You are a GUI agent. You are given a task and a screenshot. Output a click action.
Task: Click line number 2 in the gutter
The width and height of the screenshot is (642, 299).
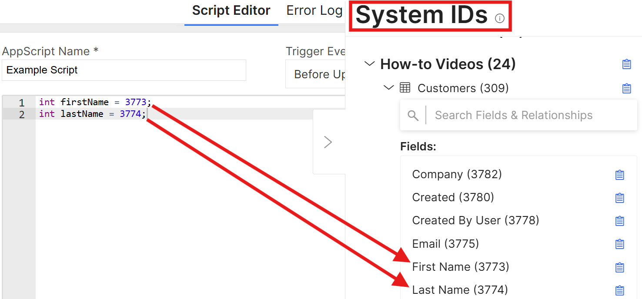[x=21, y=114]
